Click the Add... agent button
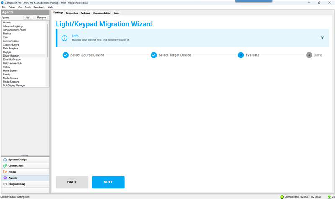The image size is (335, 199). (x=28, y=18)
